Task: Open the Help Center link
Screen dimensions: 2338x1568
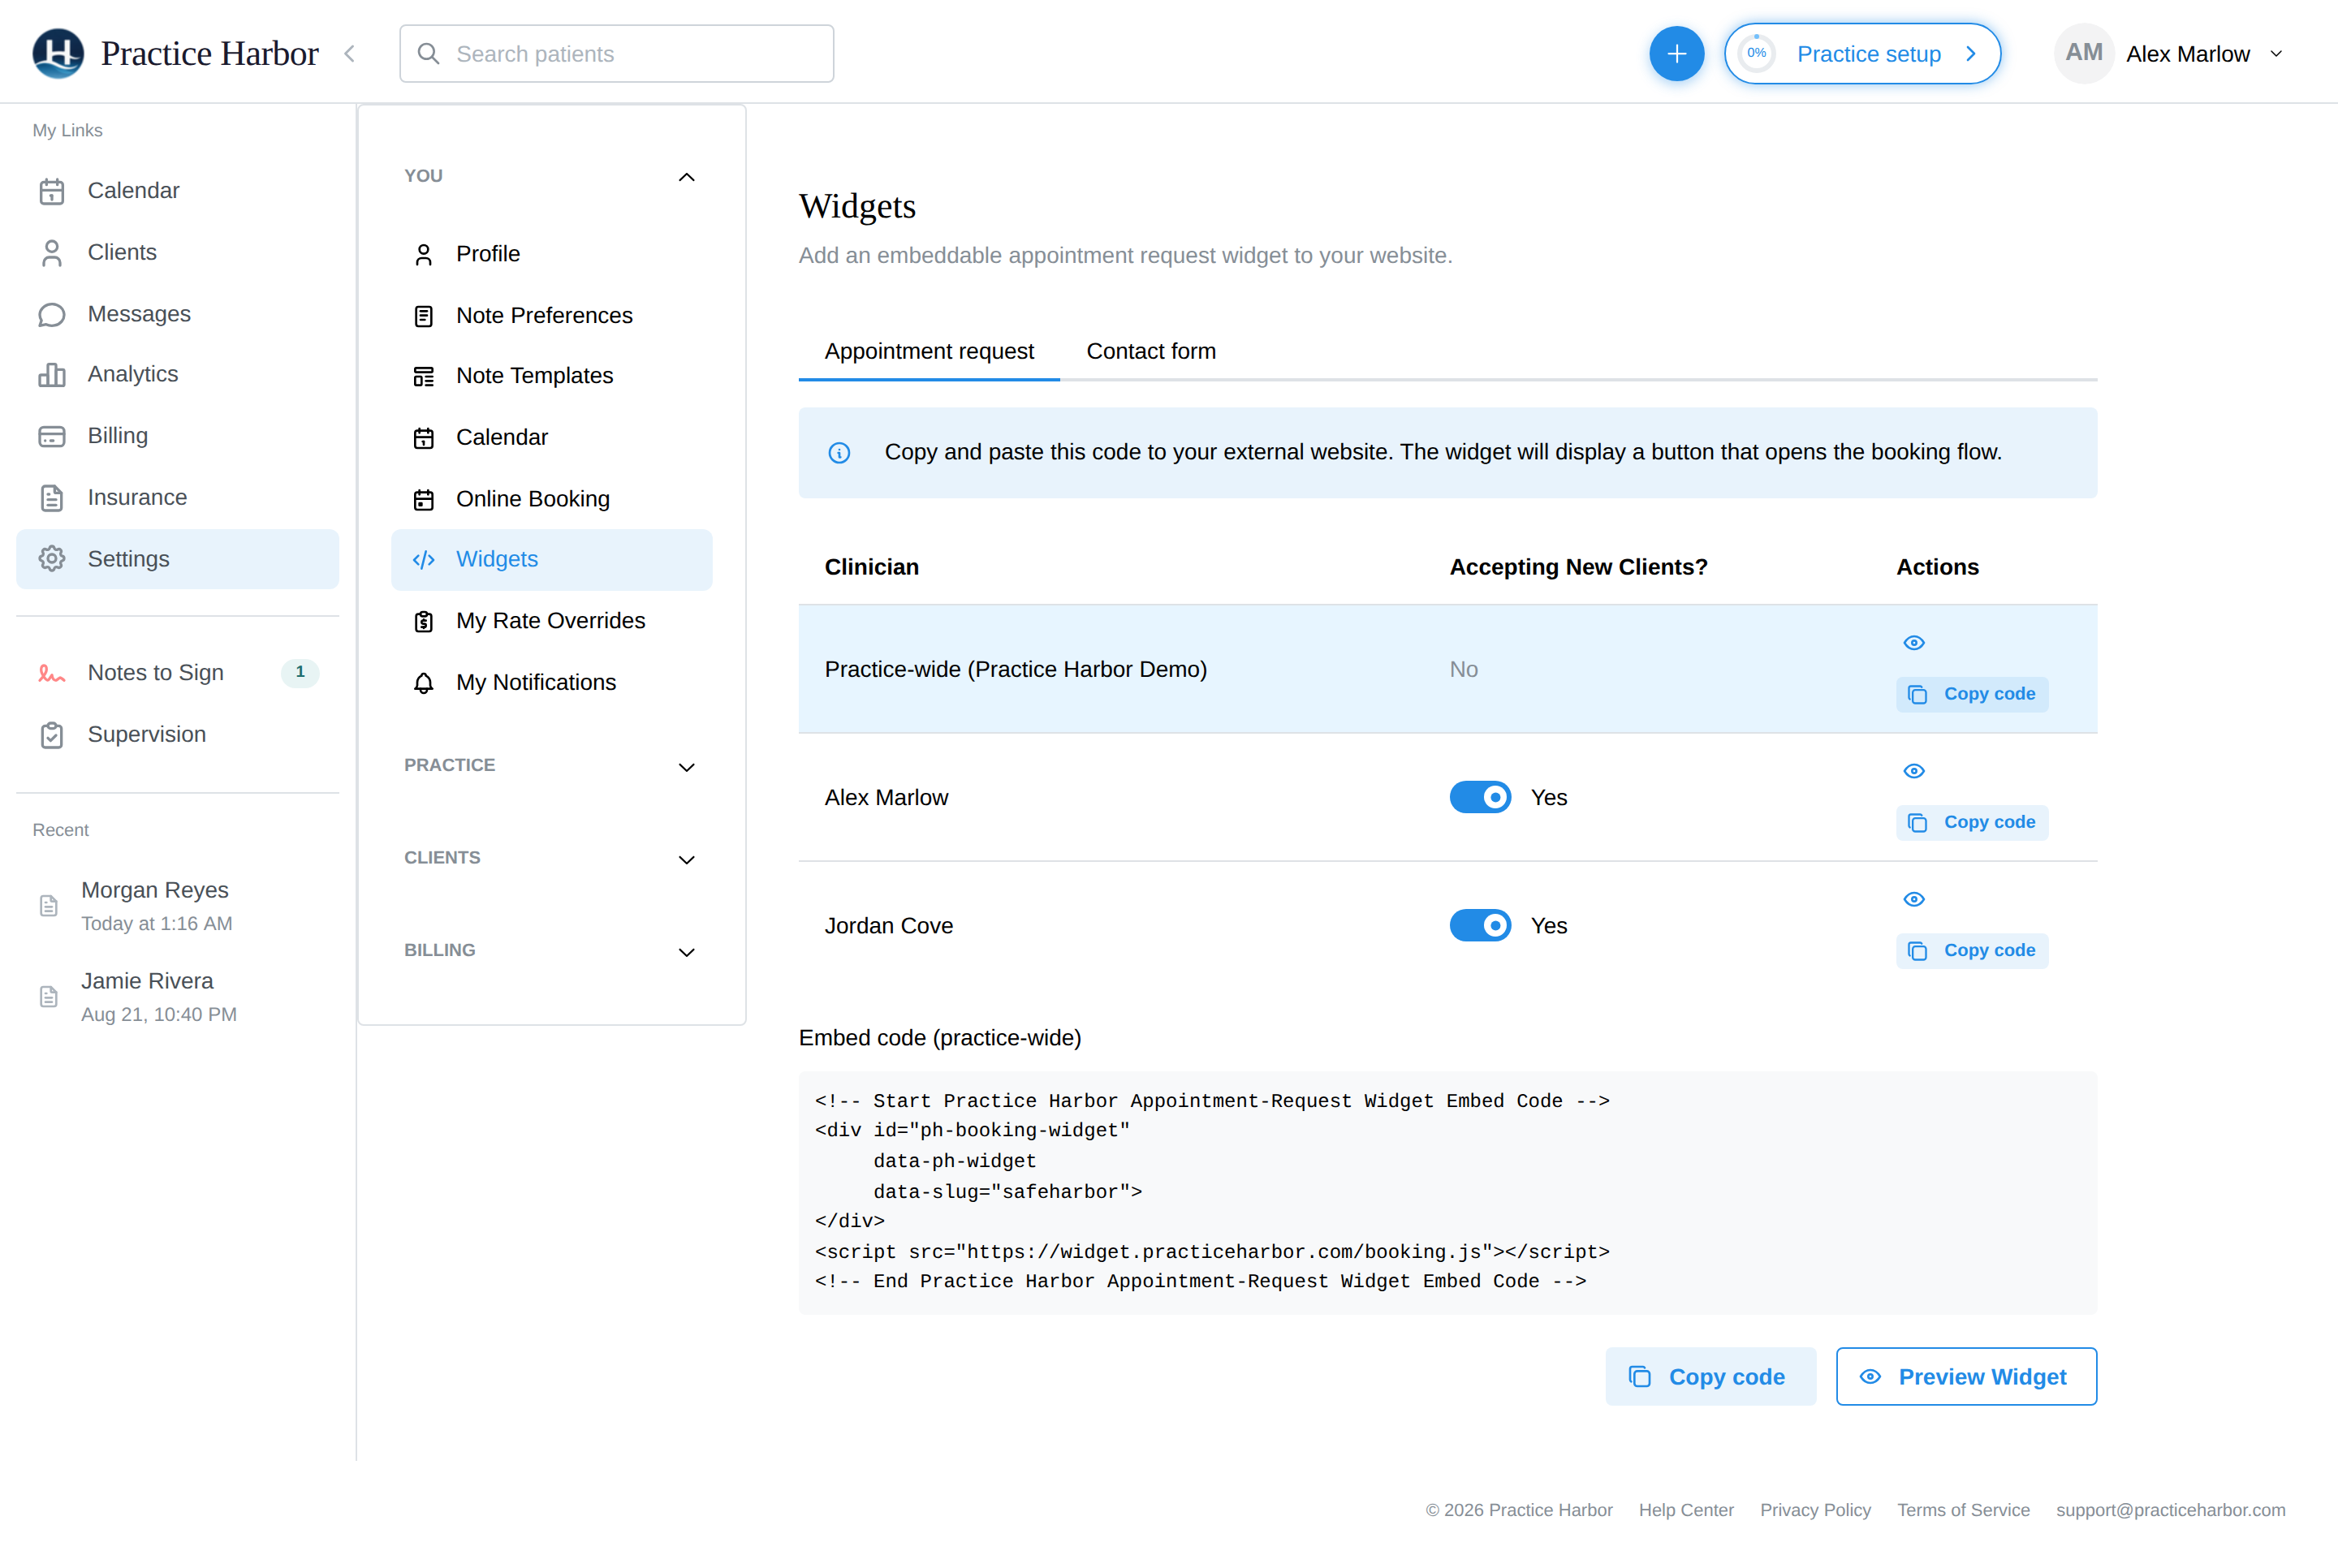Action: [1686, 1510]
